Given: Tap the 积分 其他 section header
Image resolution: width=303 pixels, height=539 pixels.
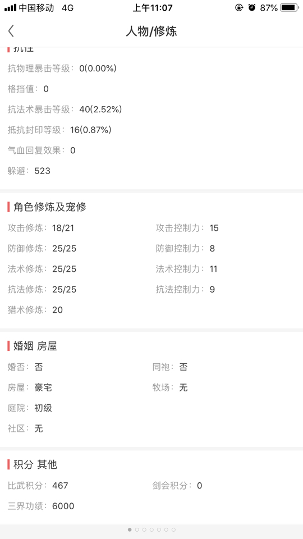Looking at the screenshot, I should [x=35, y=465].
